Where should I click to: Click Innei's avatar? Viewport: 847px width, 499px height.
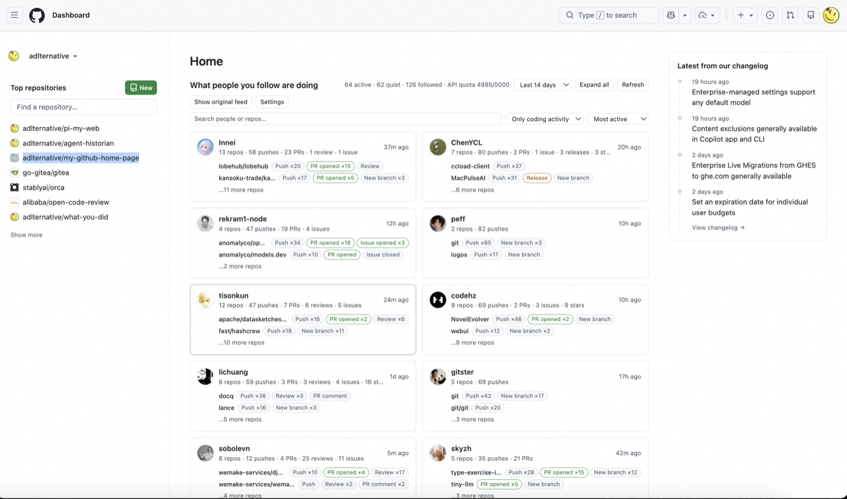(205, 147)
